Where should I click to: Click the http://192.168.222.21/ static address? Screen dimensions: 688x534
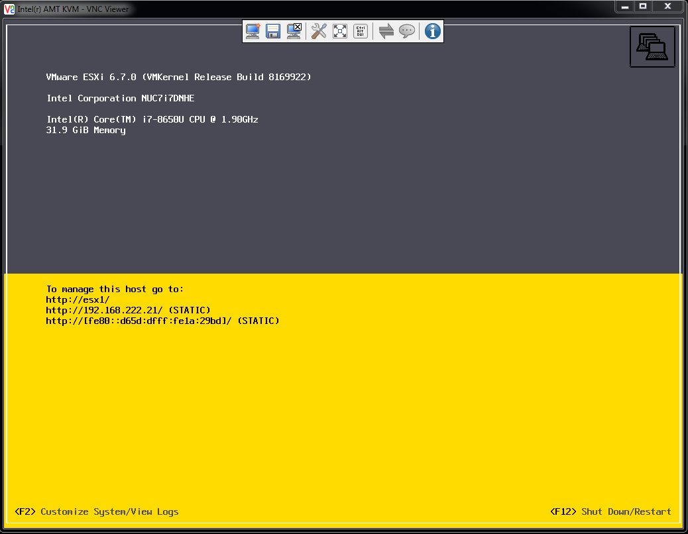click(x=128, y=311)
